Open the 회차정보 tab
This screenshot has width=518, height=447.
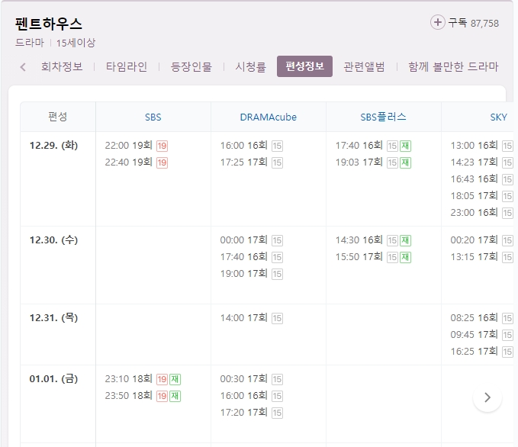click(62, 66)
